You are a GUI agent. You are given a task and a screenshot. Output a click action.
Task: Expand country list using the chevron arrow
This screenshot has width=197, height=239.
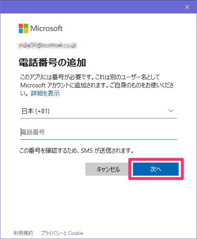[171, 111]
